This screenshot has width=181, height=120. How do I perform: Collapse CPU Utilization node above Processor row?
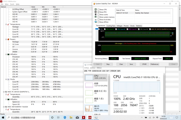pos(6,54)
